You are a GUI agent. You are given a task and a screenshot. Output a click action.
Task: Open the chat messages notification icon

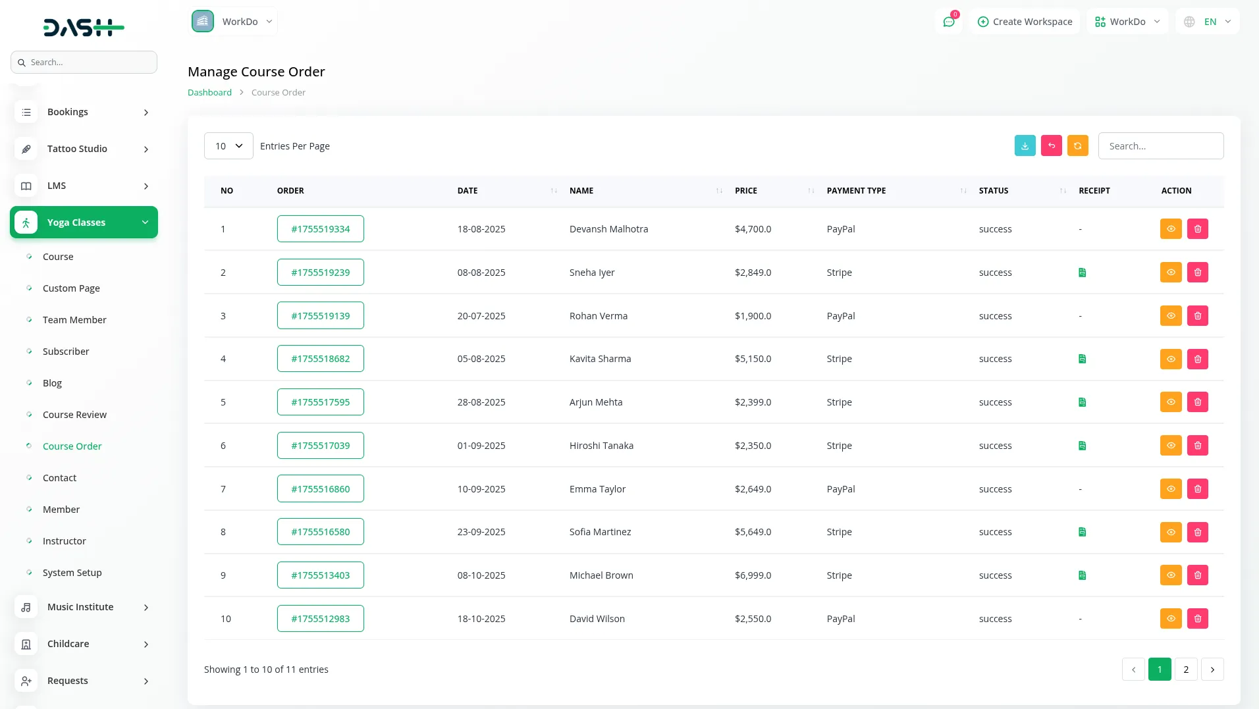coord(948,22)
